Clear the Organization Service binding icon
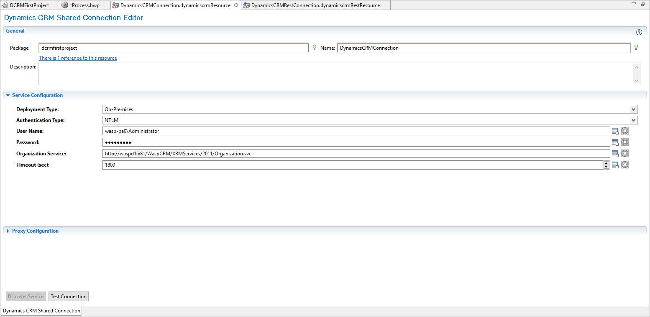 tap(625, 154)
